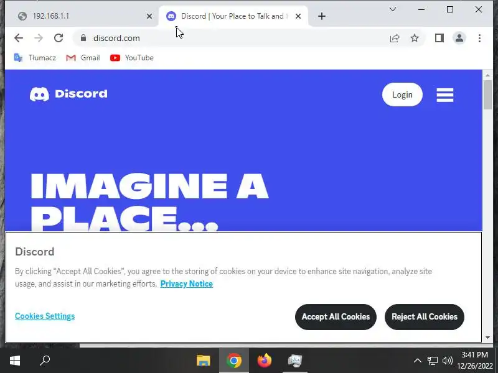View site info via the lock icon
This screenshot has height=373, width=498.
[83, 38]
